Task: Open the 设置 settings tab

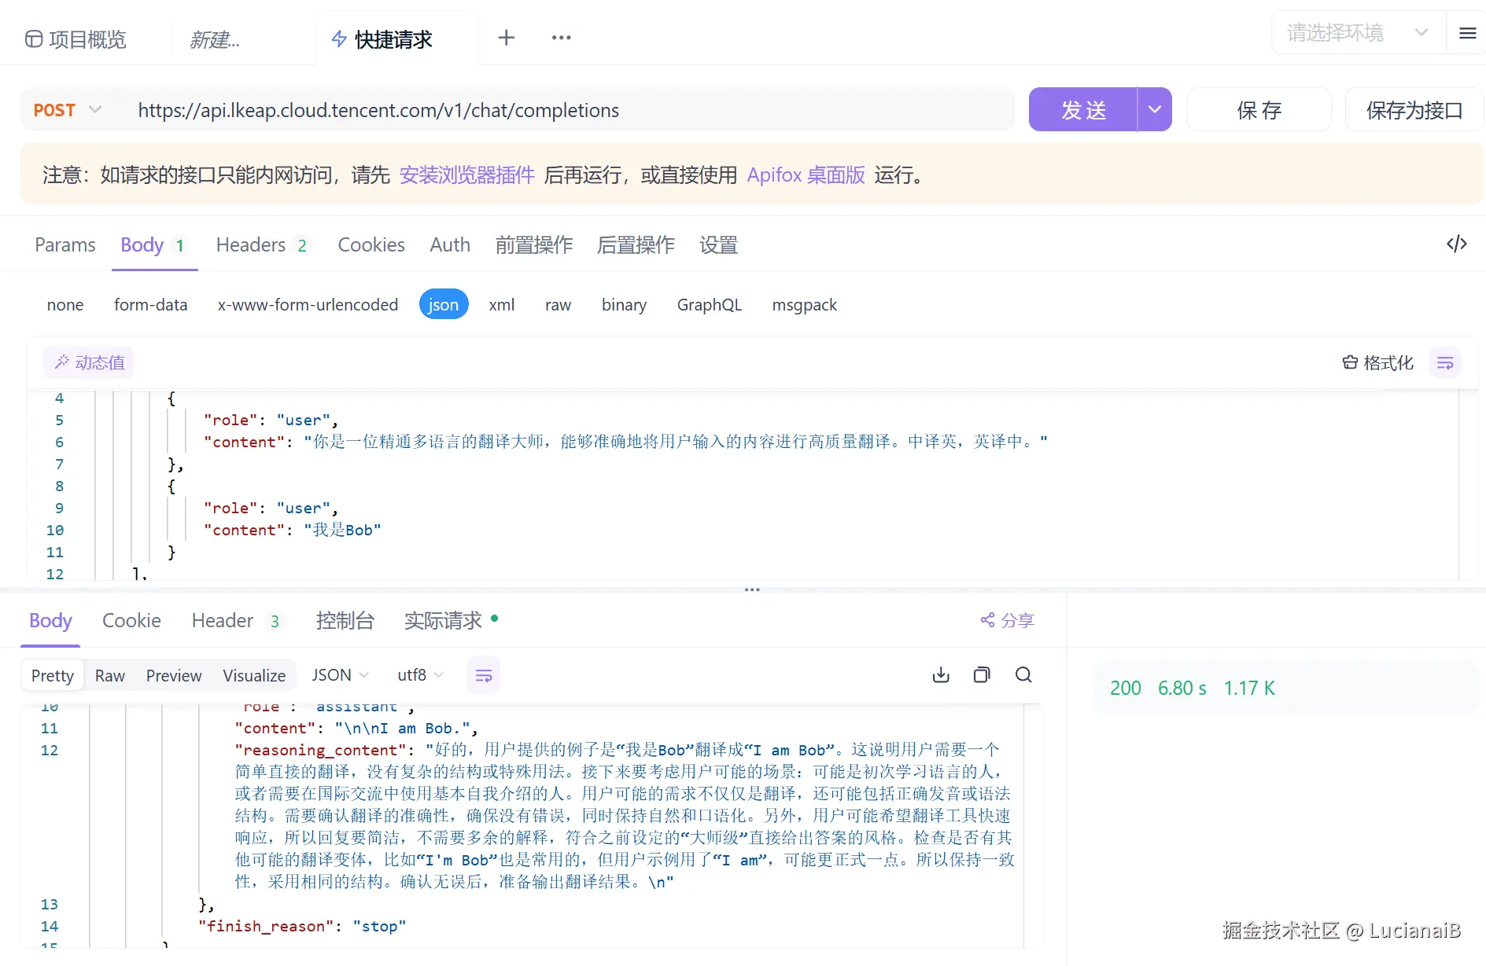Action: point(718,245)
